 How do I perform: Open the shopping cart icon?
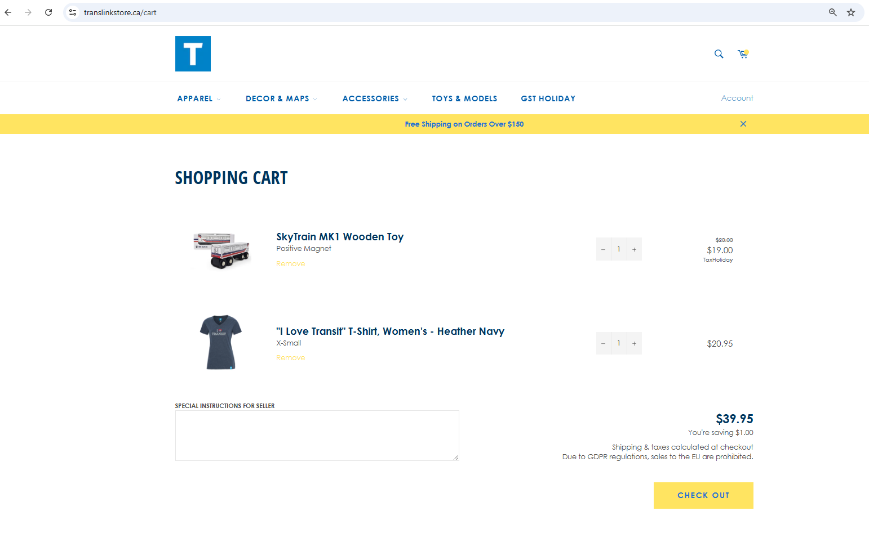743,54
